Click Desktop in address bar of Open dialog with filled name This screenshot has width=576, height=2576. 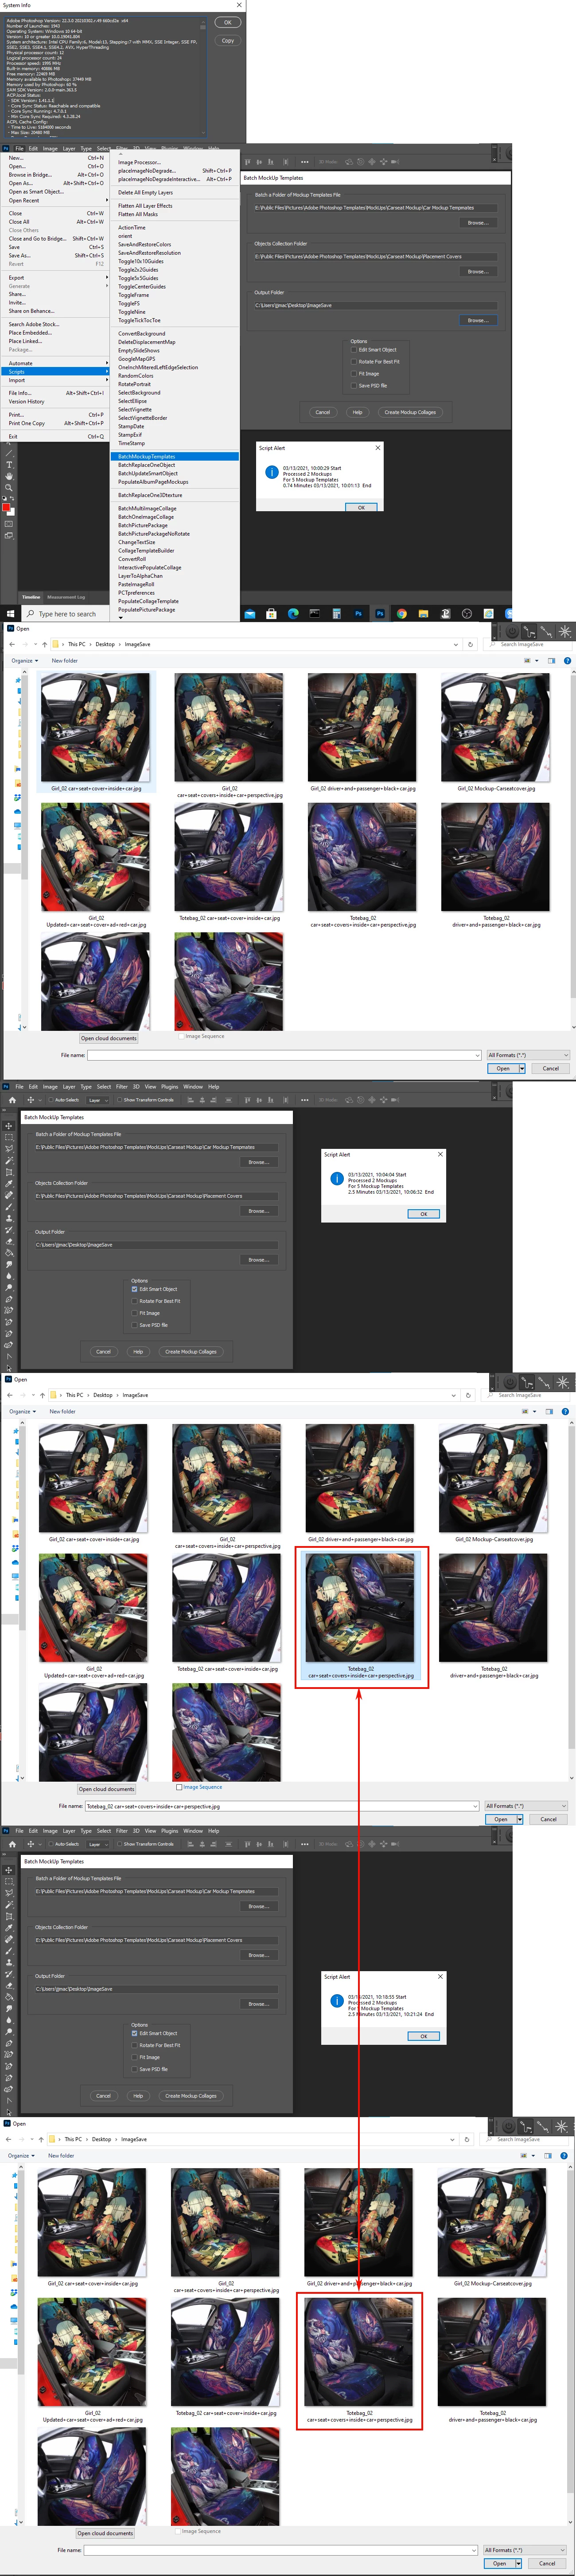(x=103, y=1395)
